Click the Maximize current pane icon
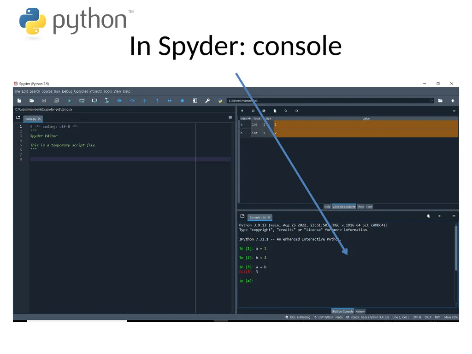The width and height of the screenshot is (472, 354). click(195, 101)
